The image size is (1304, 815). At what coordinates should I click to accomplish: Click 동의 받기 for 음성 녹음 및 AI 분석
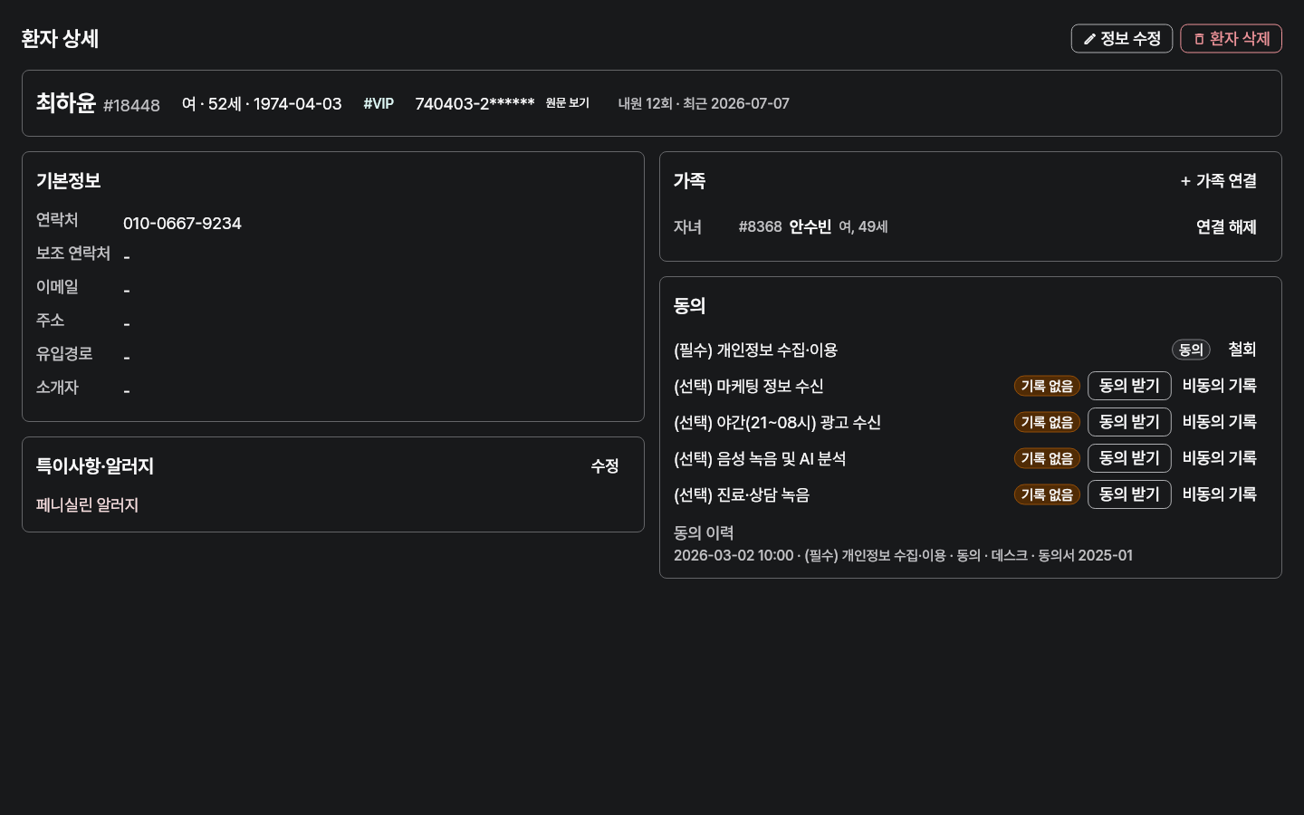[x=1129, y=458]
